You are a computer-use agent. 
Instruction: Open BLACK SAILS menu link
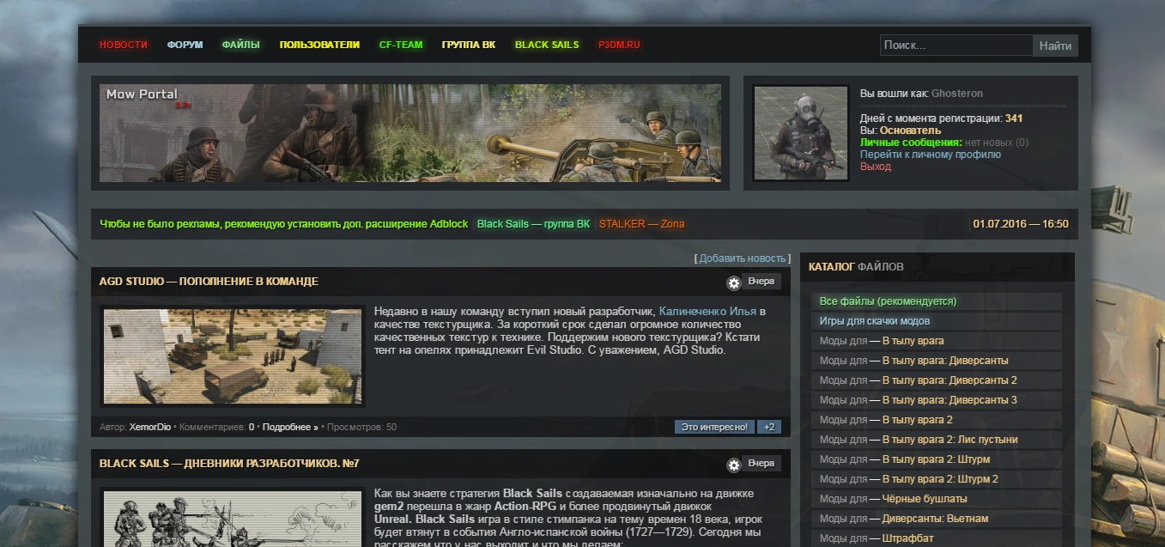click(547, 45)
